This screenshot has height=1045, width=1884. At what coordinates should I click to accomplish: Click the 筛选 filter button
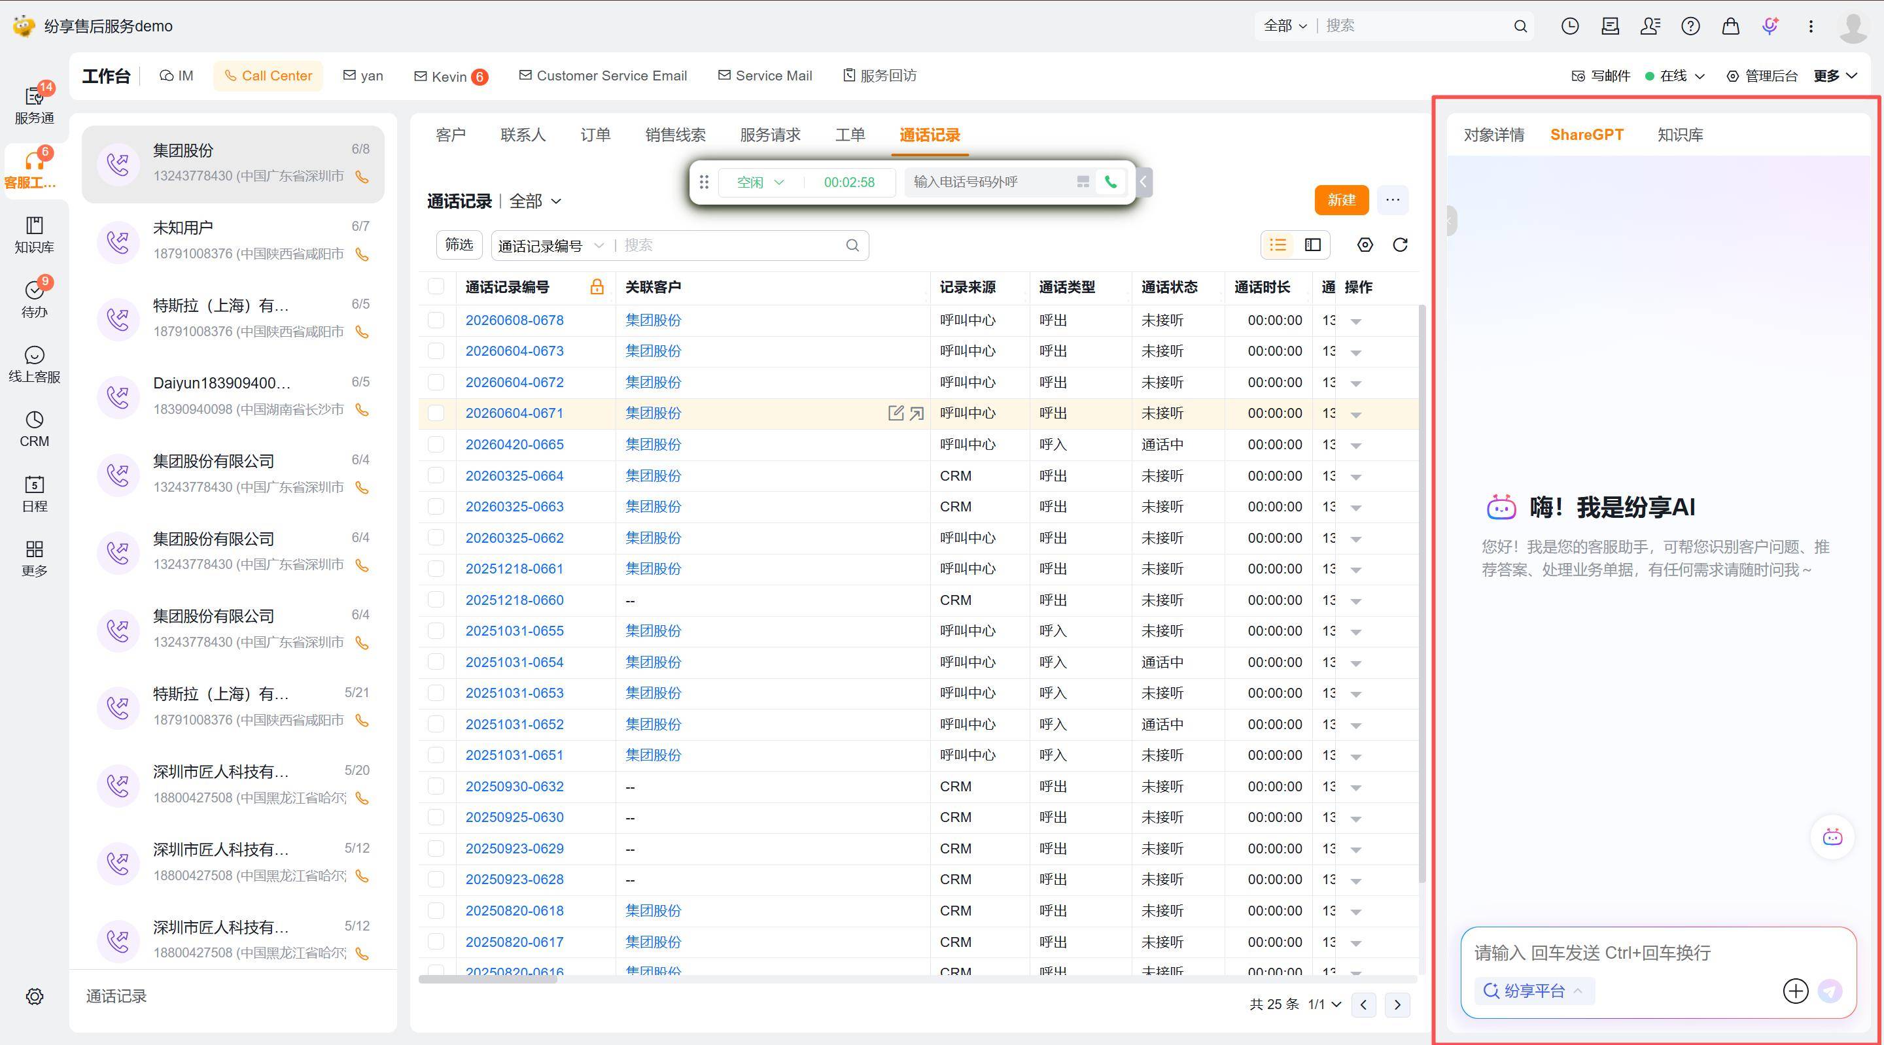pyautogui.click(x=459, y=245)
